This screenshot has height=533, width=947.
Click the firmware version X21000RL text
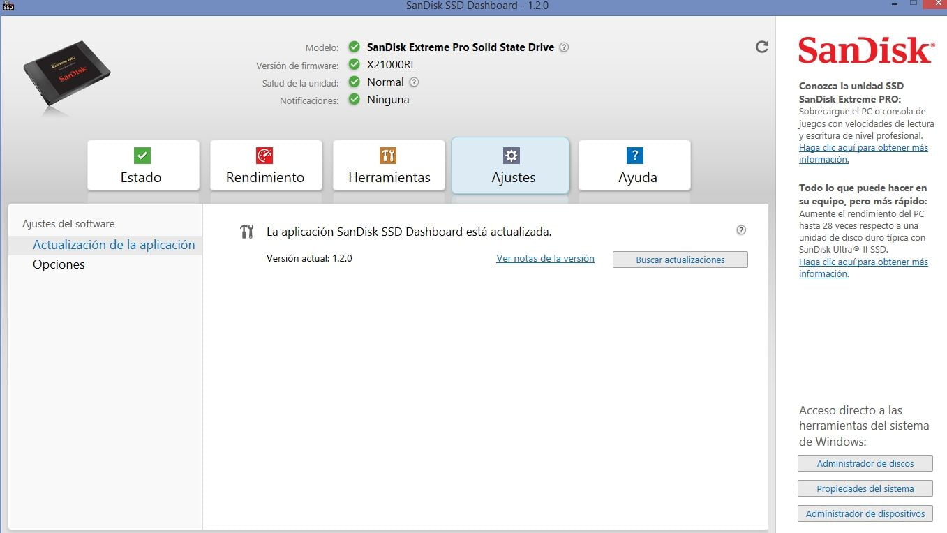pos(392,65)
